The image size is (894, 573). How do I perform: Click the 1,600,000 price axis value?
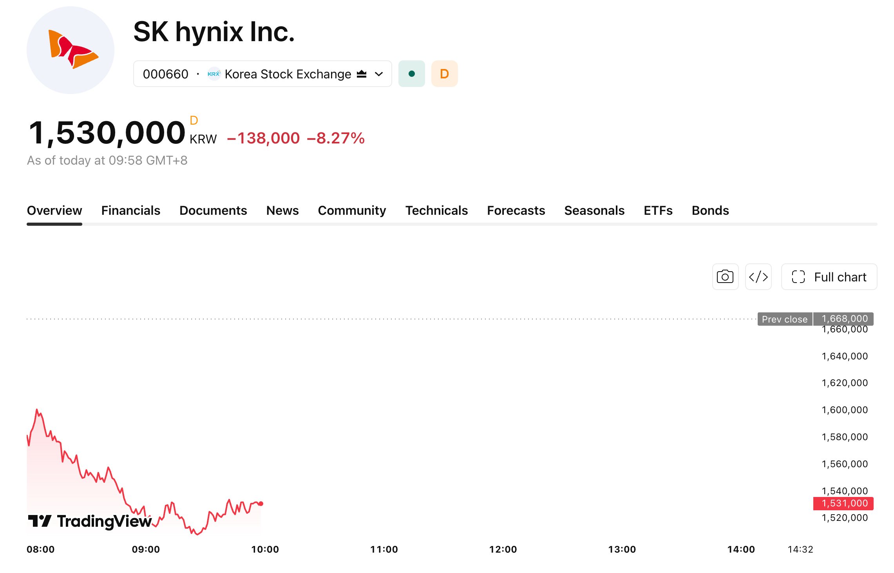pyautogui.click(x=845, y=410)
